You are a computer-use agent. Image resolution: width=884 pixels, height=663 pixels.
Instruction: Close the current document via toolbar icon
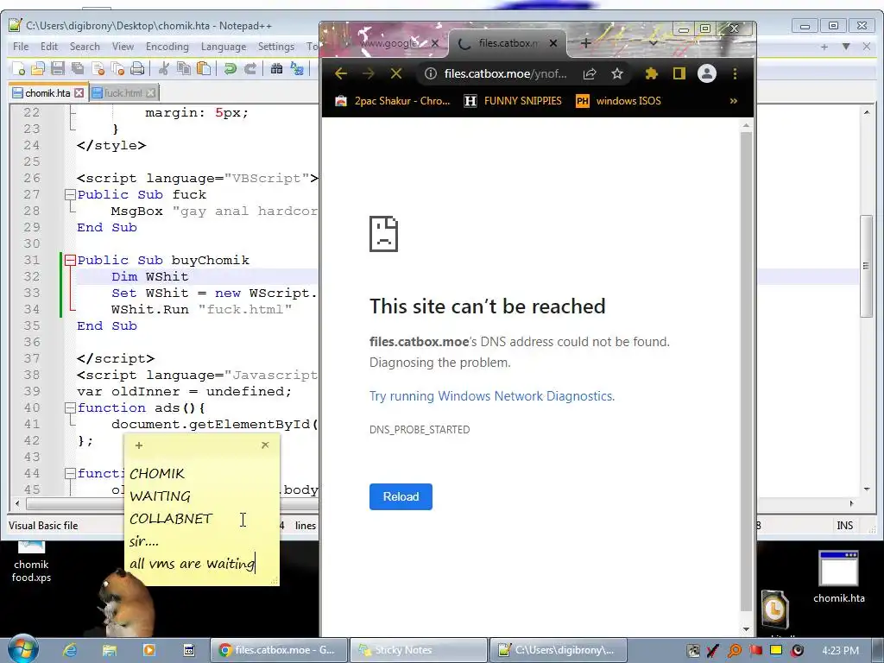(x=98, y=69)
